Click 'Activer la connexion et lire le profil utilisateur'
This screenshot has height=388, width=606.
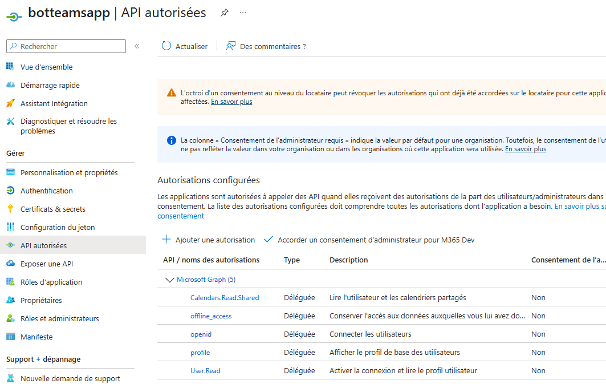pos(403,370)
